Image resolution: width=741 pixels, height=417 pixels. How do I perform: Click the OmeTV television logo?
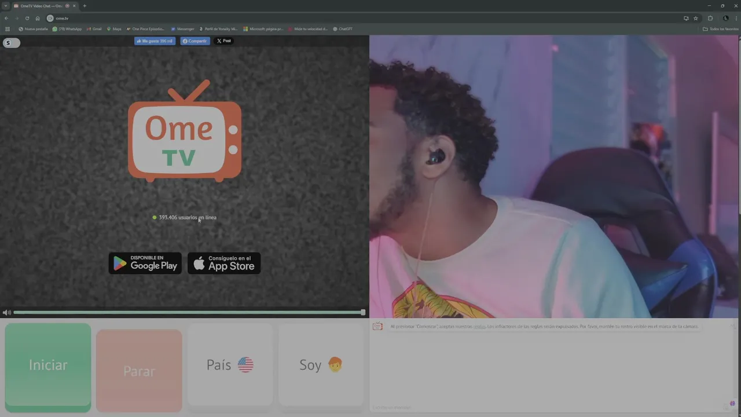185,131
